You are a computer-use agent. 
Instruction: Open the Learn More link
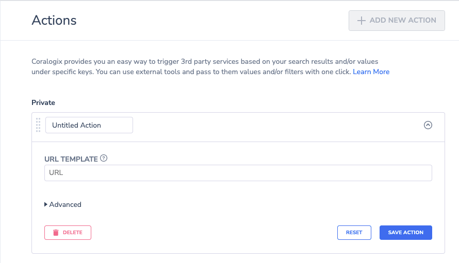coord(371,72)
